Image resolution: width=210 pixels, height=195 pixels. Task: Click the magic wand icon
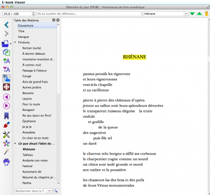[x=6, y=152]
